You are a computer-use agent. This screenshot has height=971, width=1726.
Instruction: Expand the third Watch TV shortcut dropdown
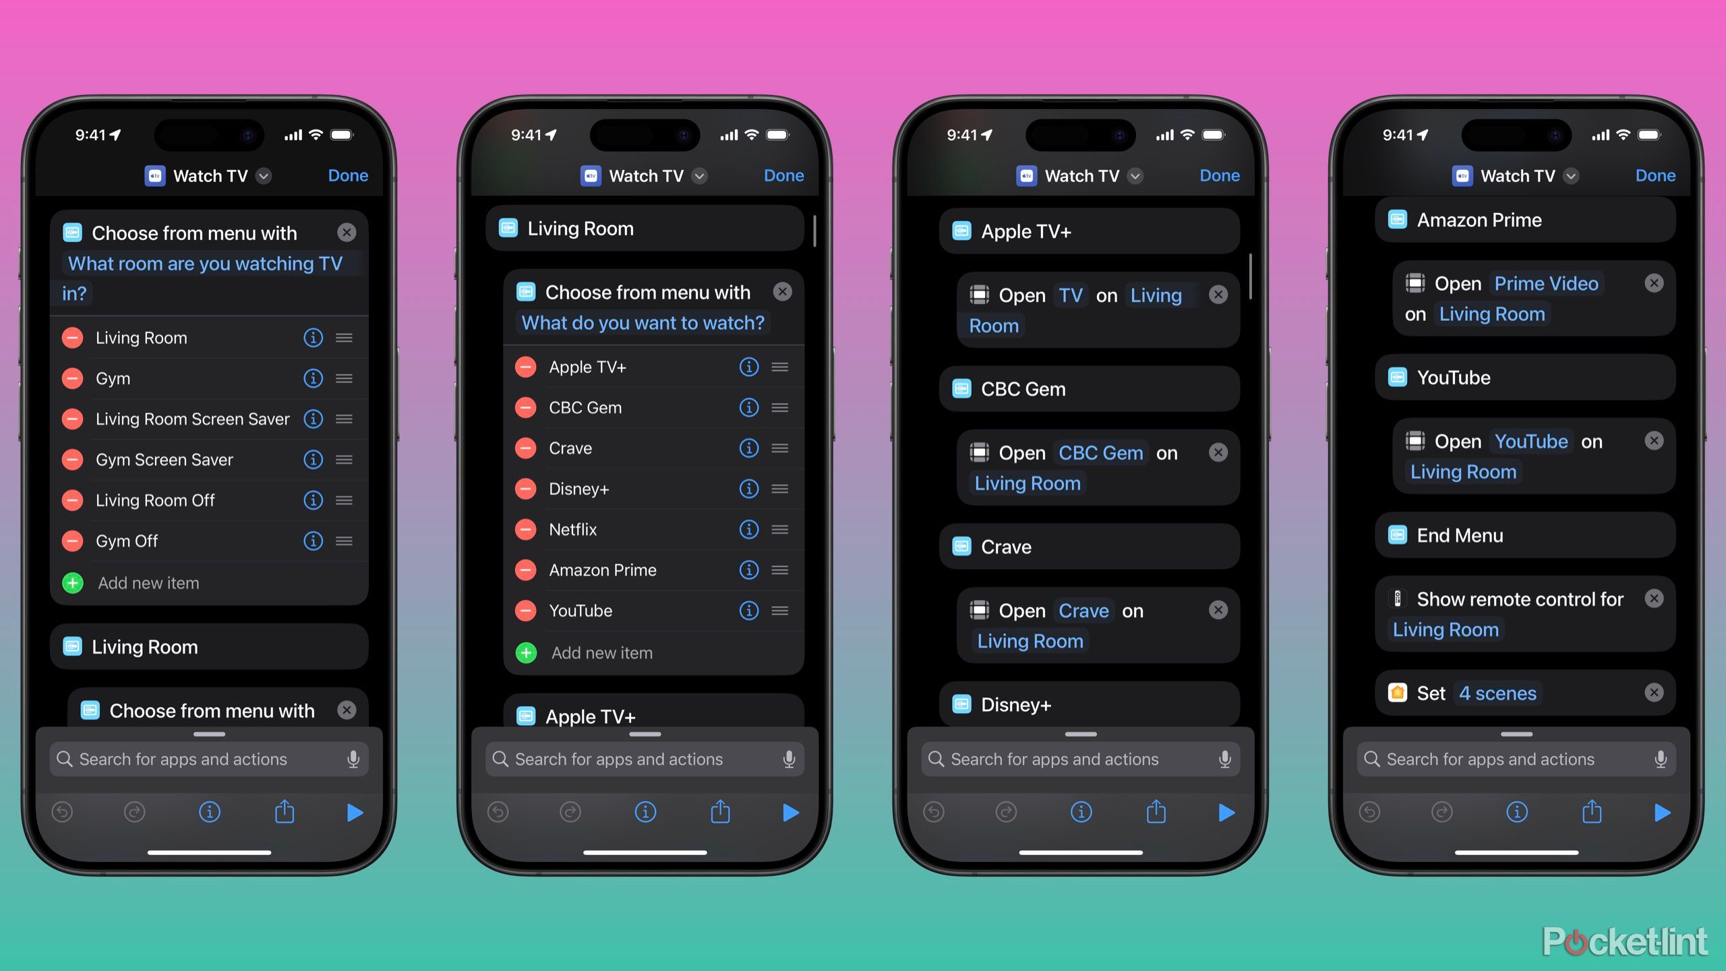coord(1138,174)
